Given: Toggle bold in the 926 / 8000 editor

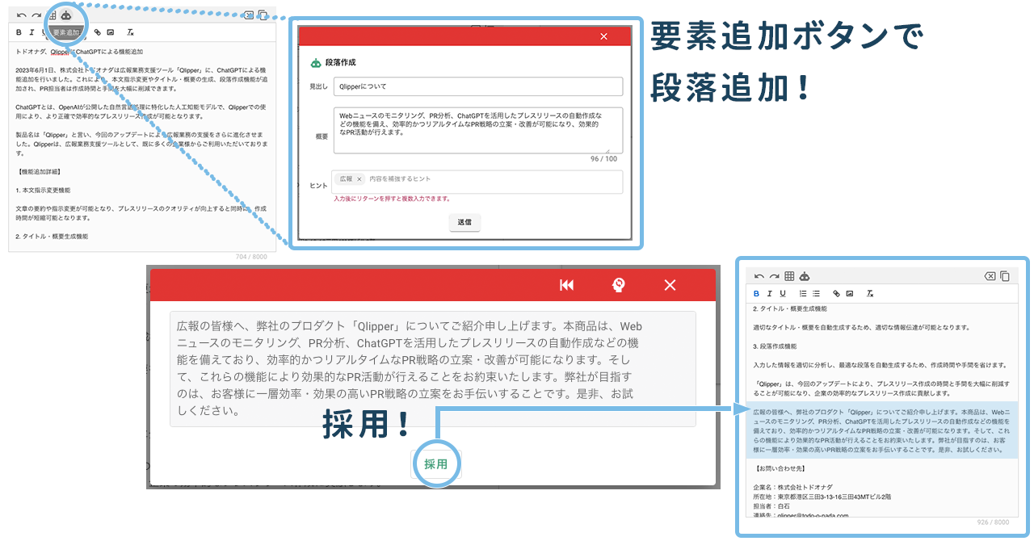Looking at the screenshot, I should (757, 293).
